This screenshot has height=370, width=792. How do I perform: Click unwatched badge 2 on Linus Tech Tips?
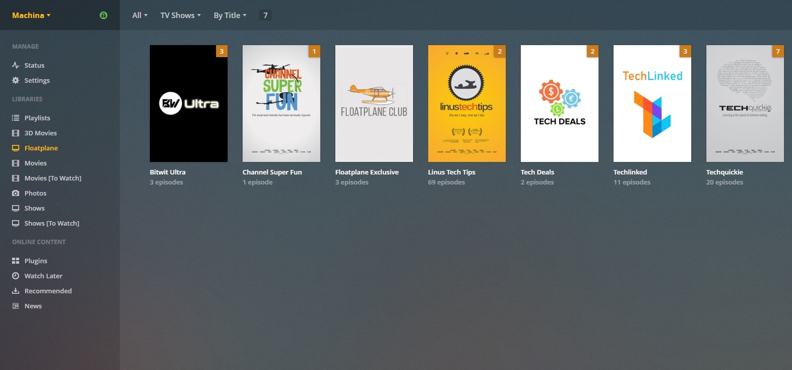point(500,51)
